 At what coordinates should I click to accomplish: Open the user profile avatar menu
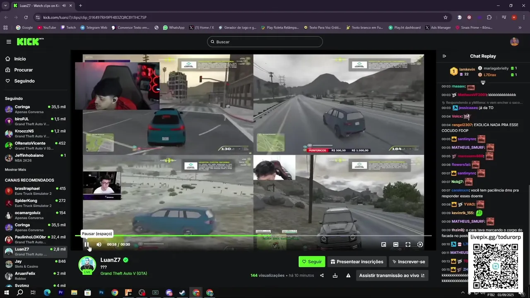(x=514, y=42)
